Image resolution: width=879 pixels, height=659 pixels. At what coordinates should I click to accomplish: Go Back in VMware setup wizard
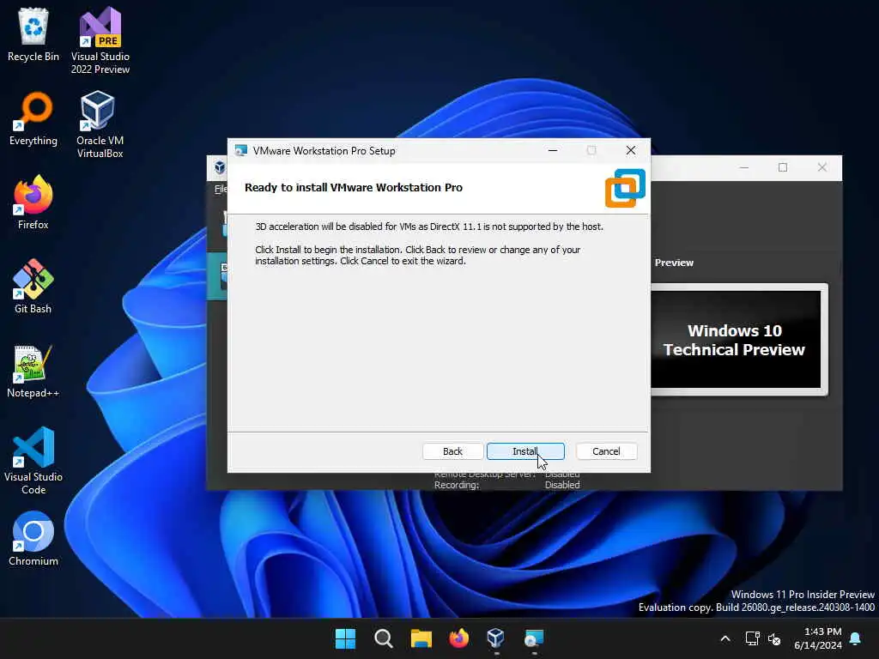(452, 451)
